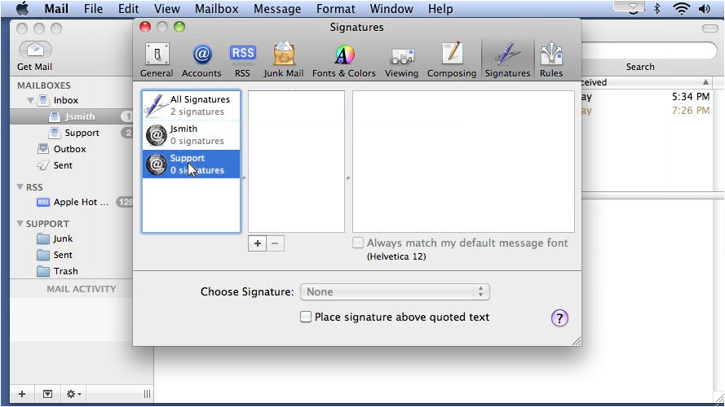Open the Help menu

pyautogui.click(x=440, y=8)
